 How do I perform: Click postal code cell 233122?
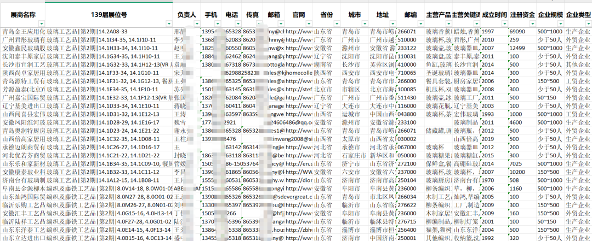pyautogui.click(x=411, y=48)
